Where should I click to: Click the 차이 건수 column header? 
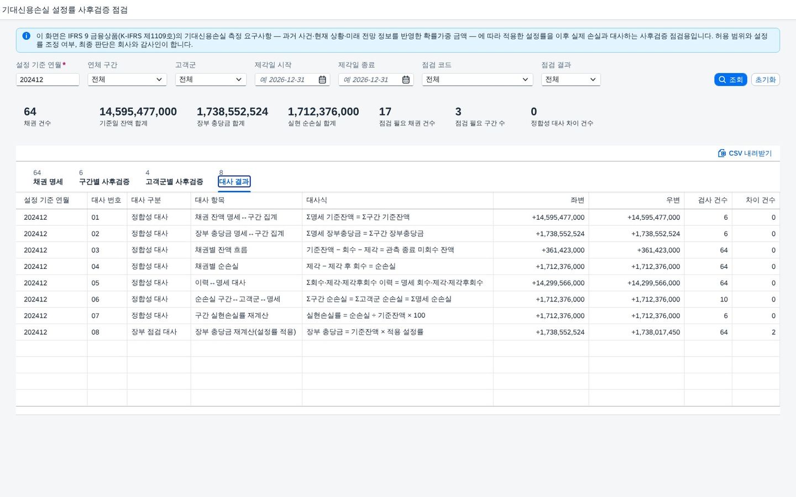pos(756,200)
